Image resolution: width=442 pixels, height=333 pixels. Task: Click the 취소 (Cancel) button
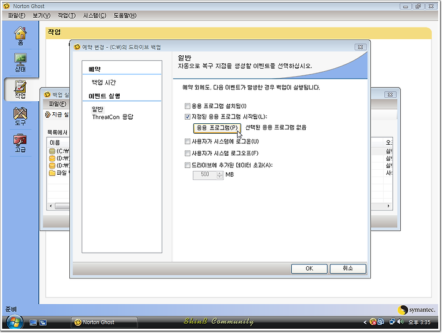pyautogui.click(x=348, y=269)
